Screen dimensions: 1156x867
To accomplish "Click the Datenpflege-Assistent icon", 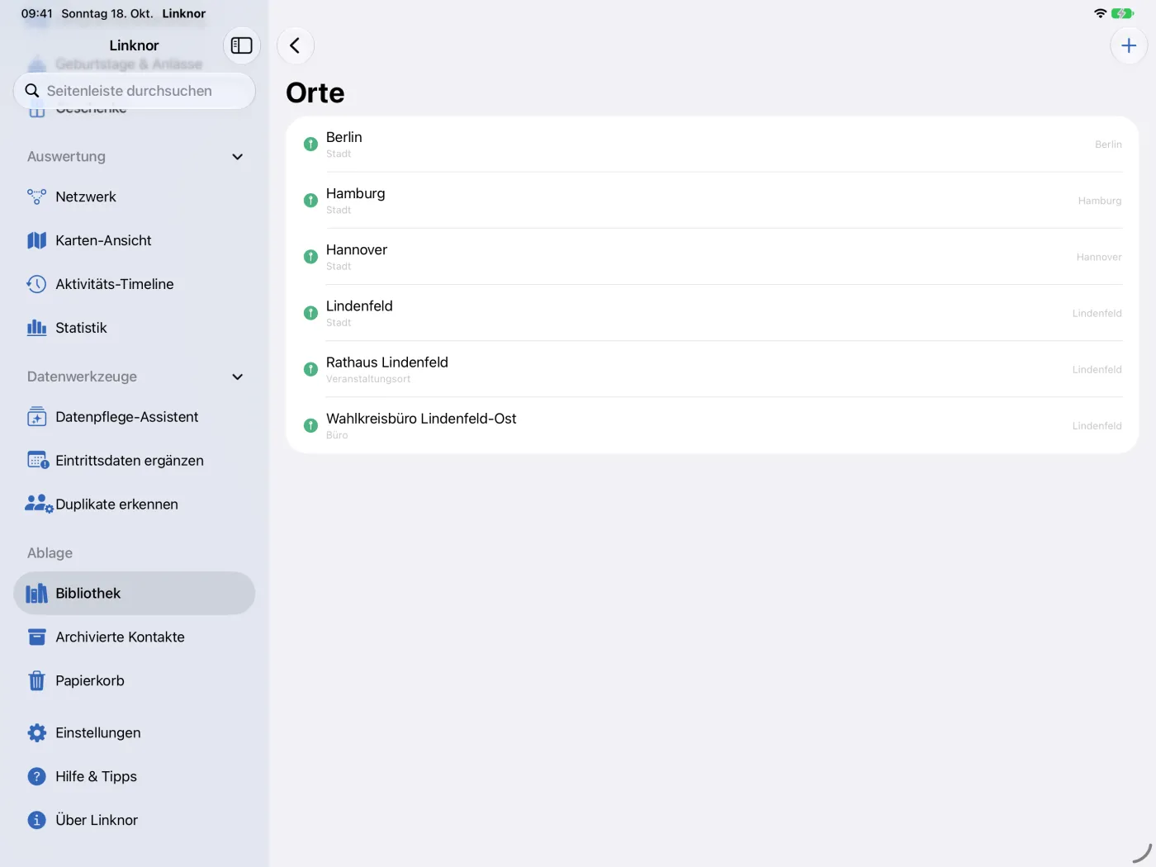I will [x=36, y=417].
